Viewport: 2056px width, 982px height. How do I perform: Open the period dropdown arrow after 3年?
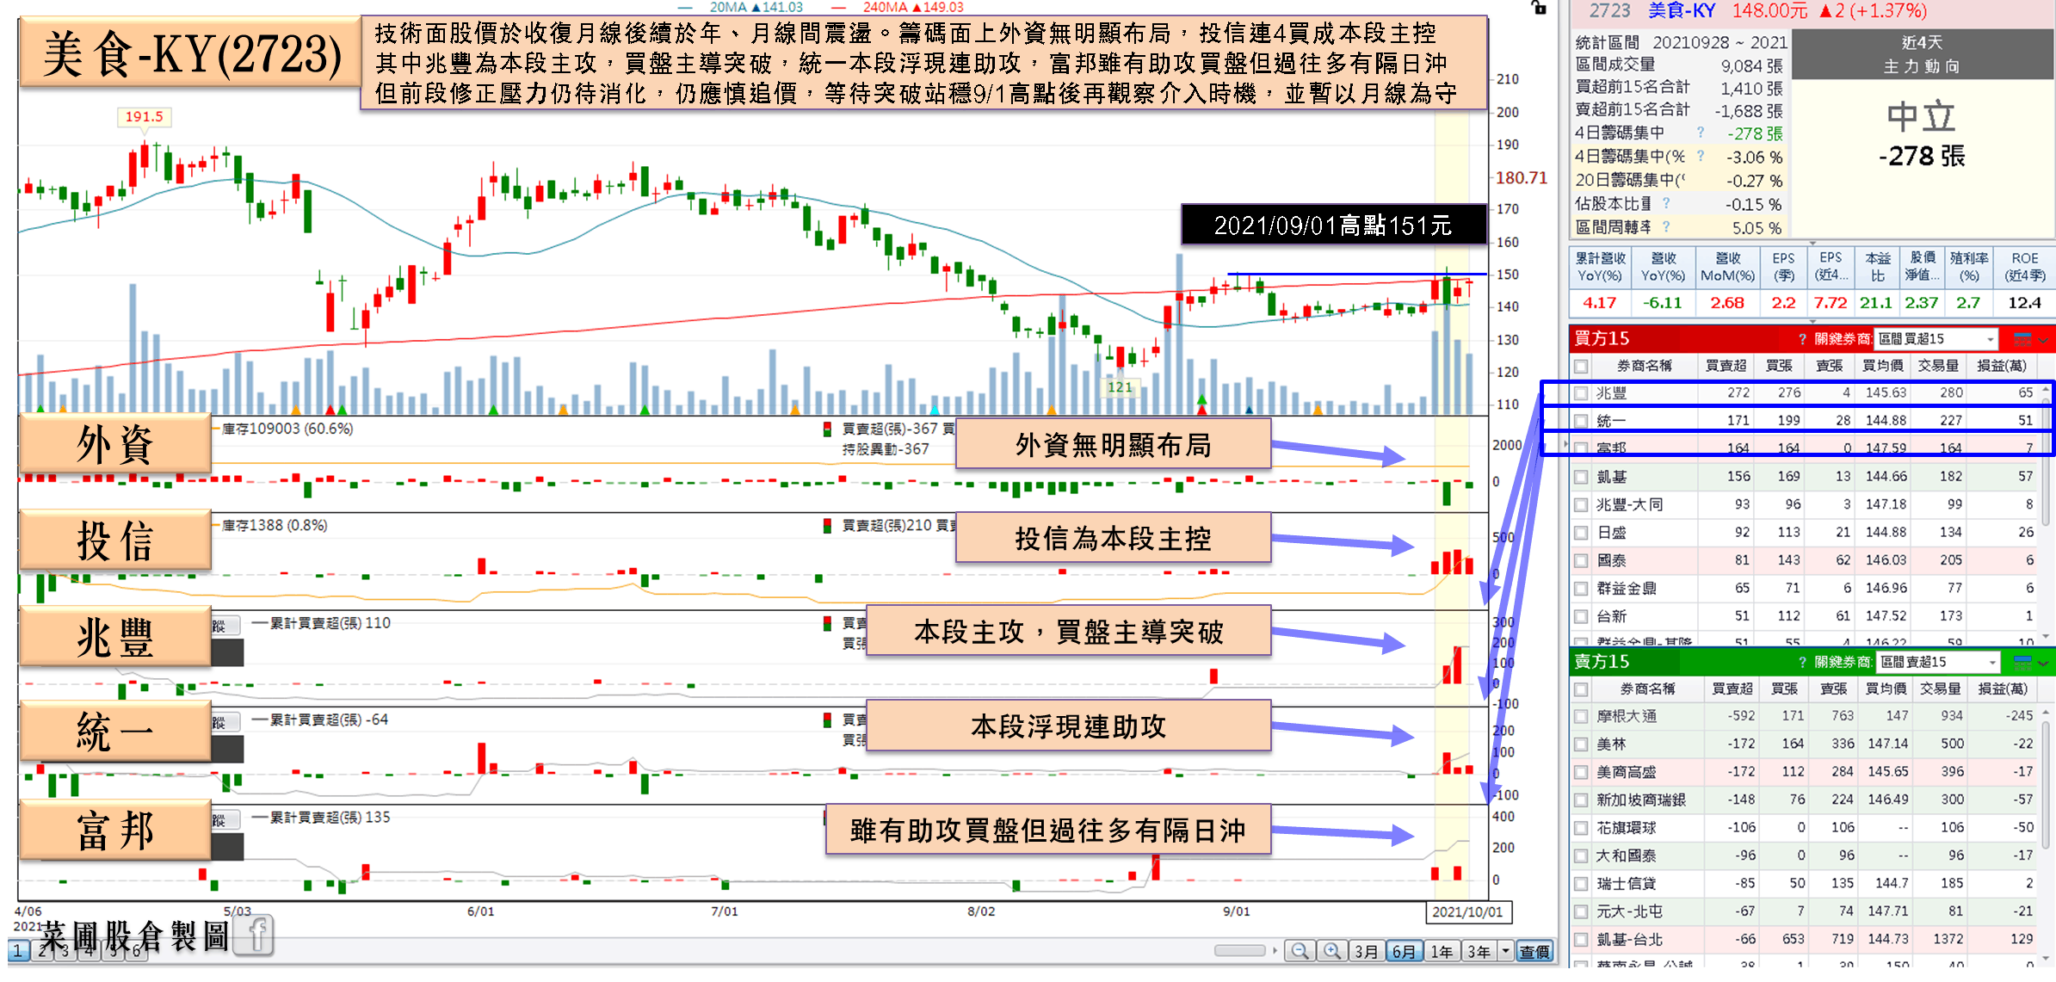point(1505,951)
